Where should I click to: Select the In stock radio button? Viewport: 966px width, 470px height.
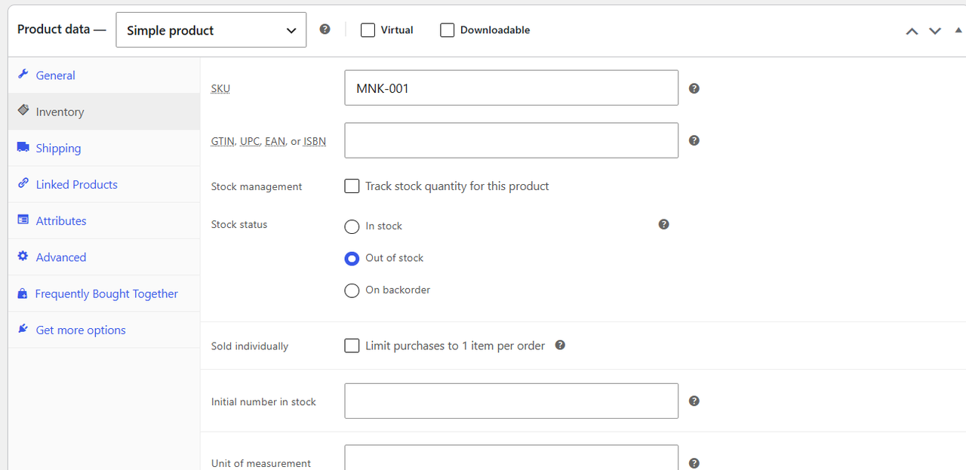pos(352,226)
